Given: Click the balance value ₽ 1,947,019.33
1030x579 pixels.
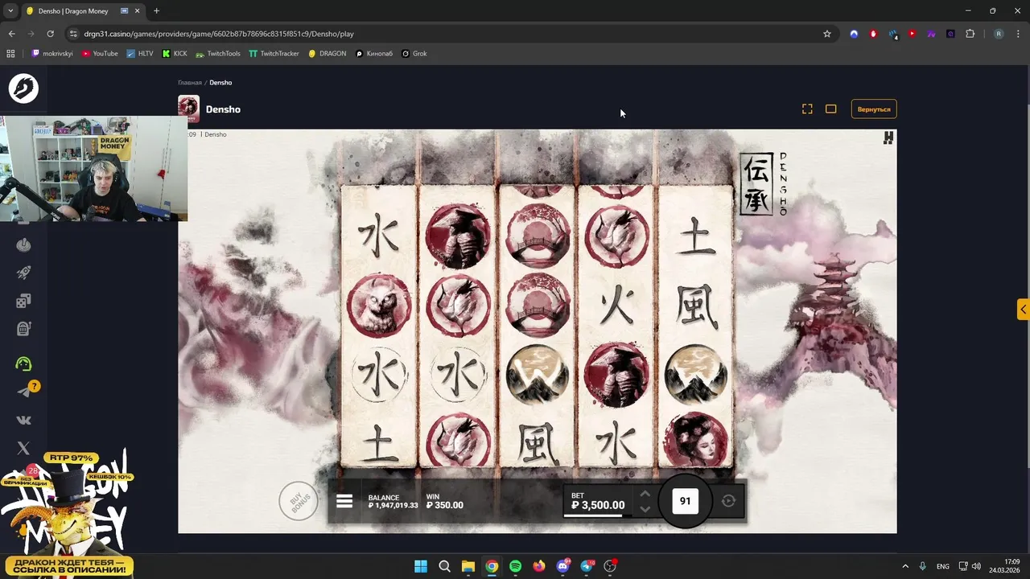Looking at the screenshot, I should pos(393,506).
